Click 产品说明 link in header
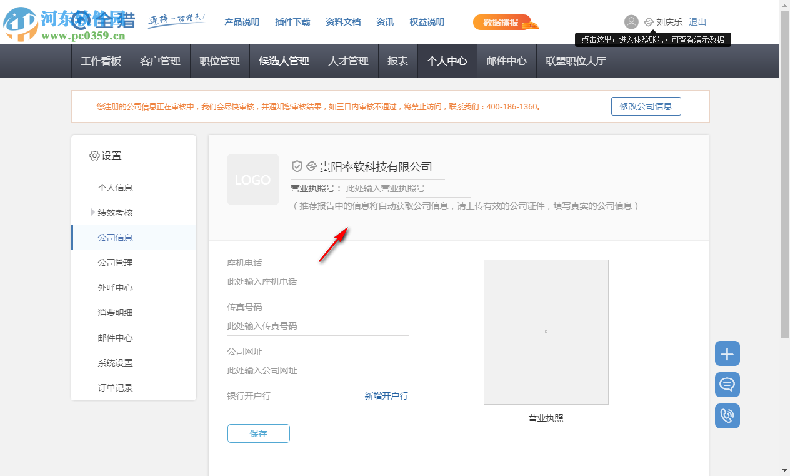 (x=242, y=22)
